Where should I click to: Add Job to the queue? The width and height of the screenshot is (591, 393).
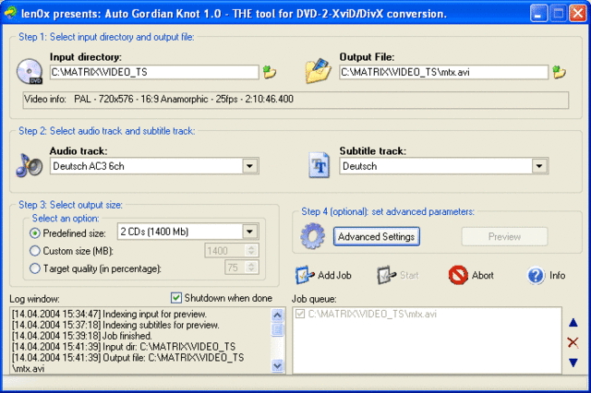pyautogui.click(x=323, y=275)
